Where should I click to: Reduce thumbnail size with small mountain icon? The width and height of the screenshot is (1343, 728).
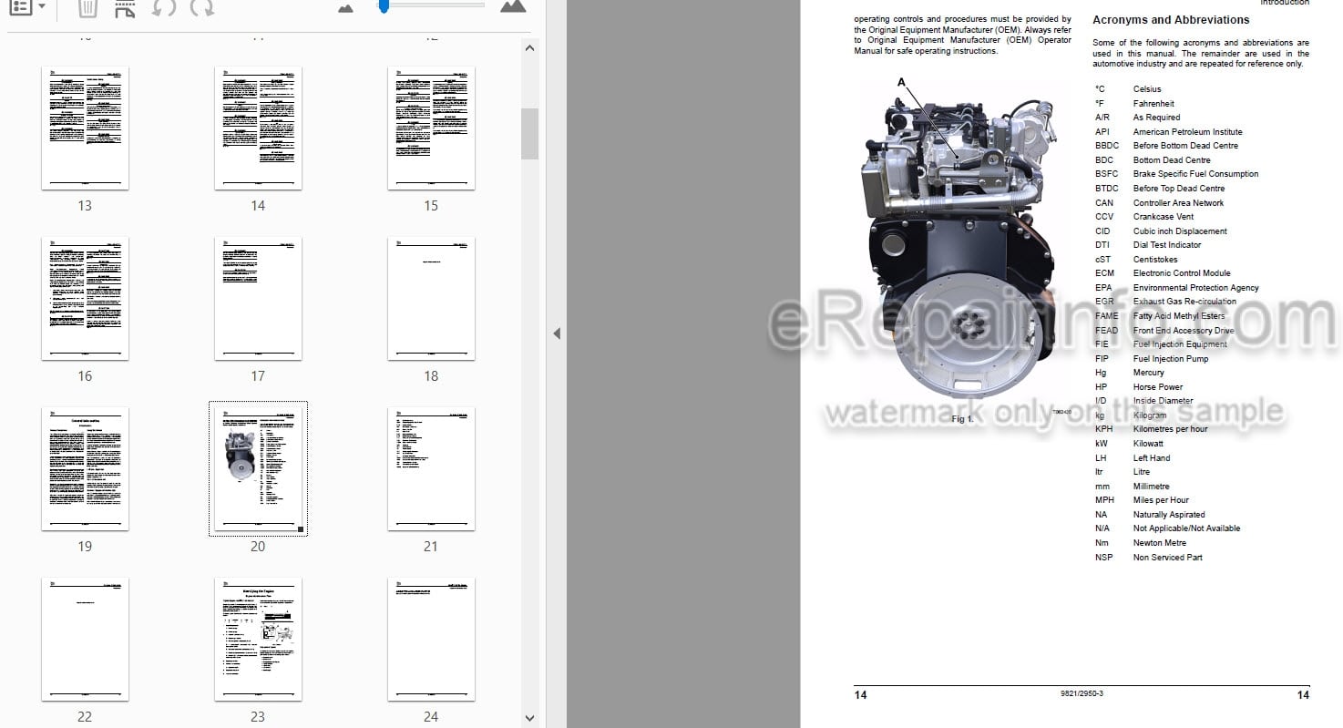[345, 7]
